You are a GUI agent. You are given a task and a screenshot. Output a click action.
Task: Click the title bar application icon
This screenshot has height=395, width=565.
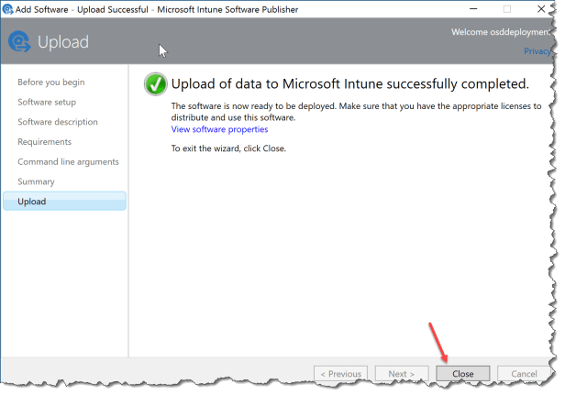7,9
